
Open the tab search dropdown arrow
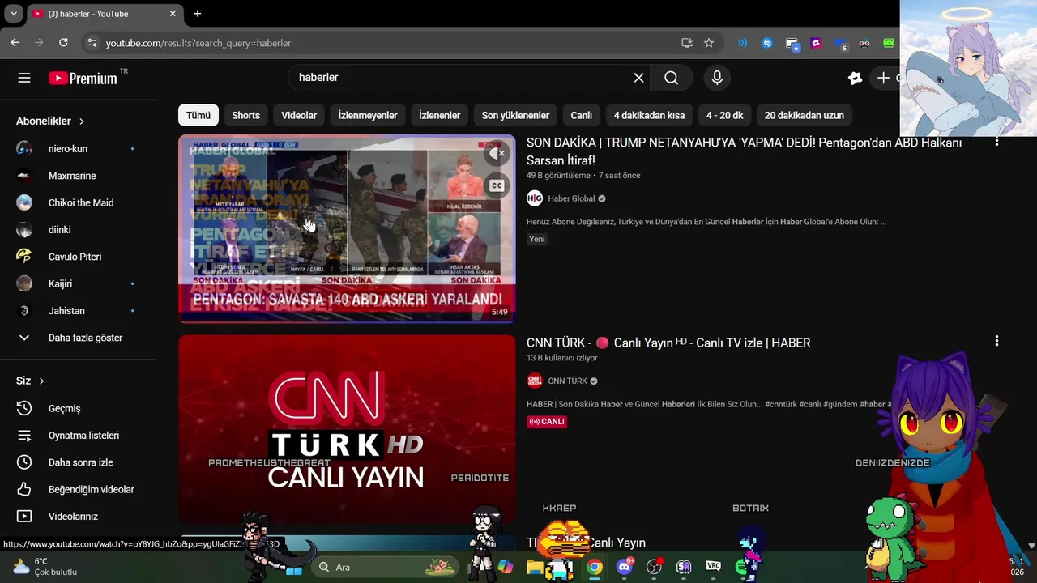14,14
